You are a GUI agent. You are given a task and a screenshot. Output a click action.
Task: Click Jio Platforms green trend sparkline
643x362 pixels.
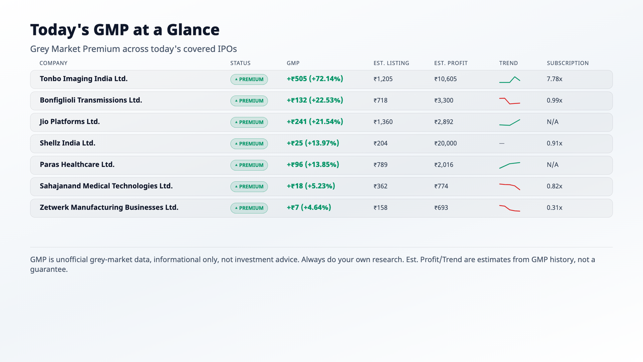pos(510,122)
